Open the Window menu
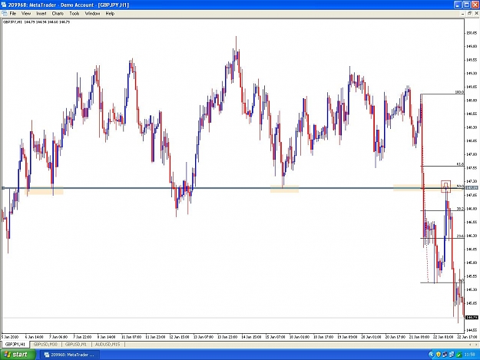480x360 pixels. (92, 14)
